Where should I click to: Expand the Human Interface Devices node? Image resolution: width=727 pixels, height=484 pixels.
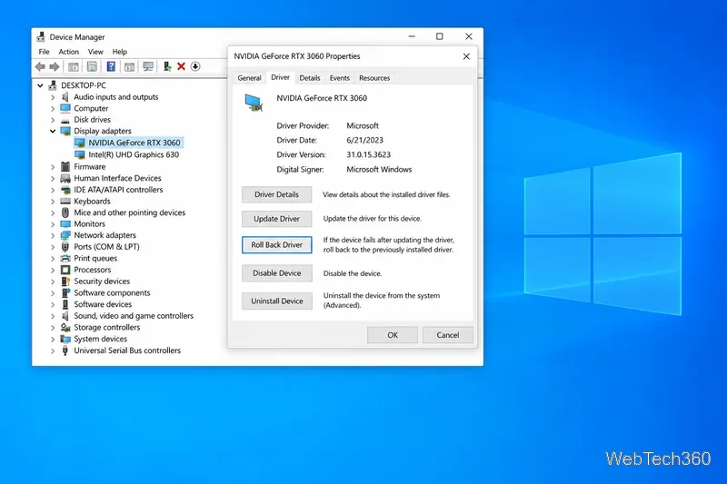tap(53, 178)
